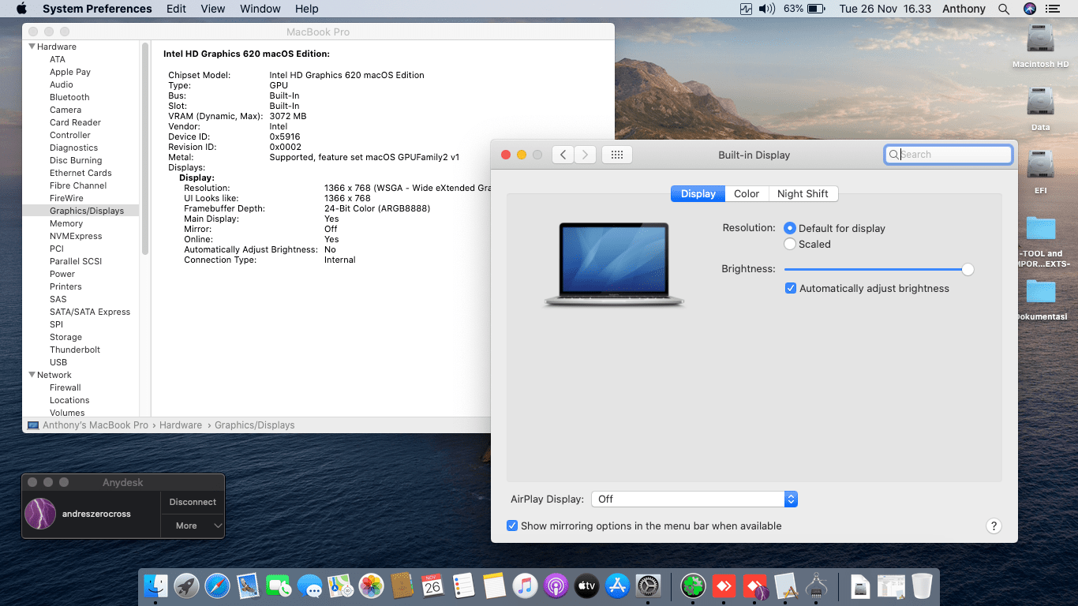Select the Scaled resolution option
Screen dimensions: 1078x606
790,245
